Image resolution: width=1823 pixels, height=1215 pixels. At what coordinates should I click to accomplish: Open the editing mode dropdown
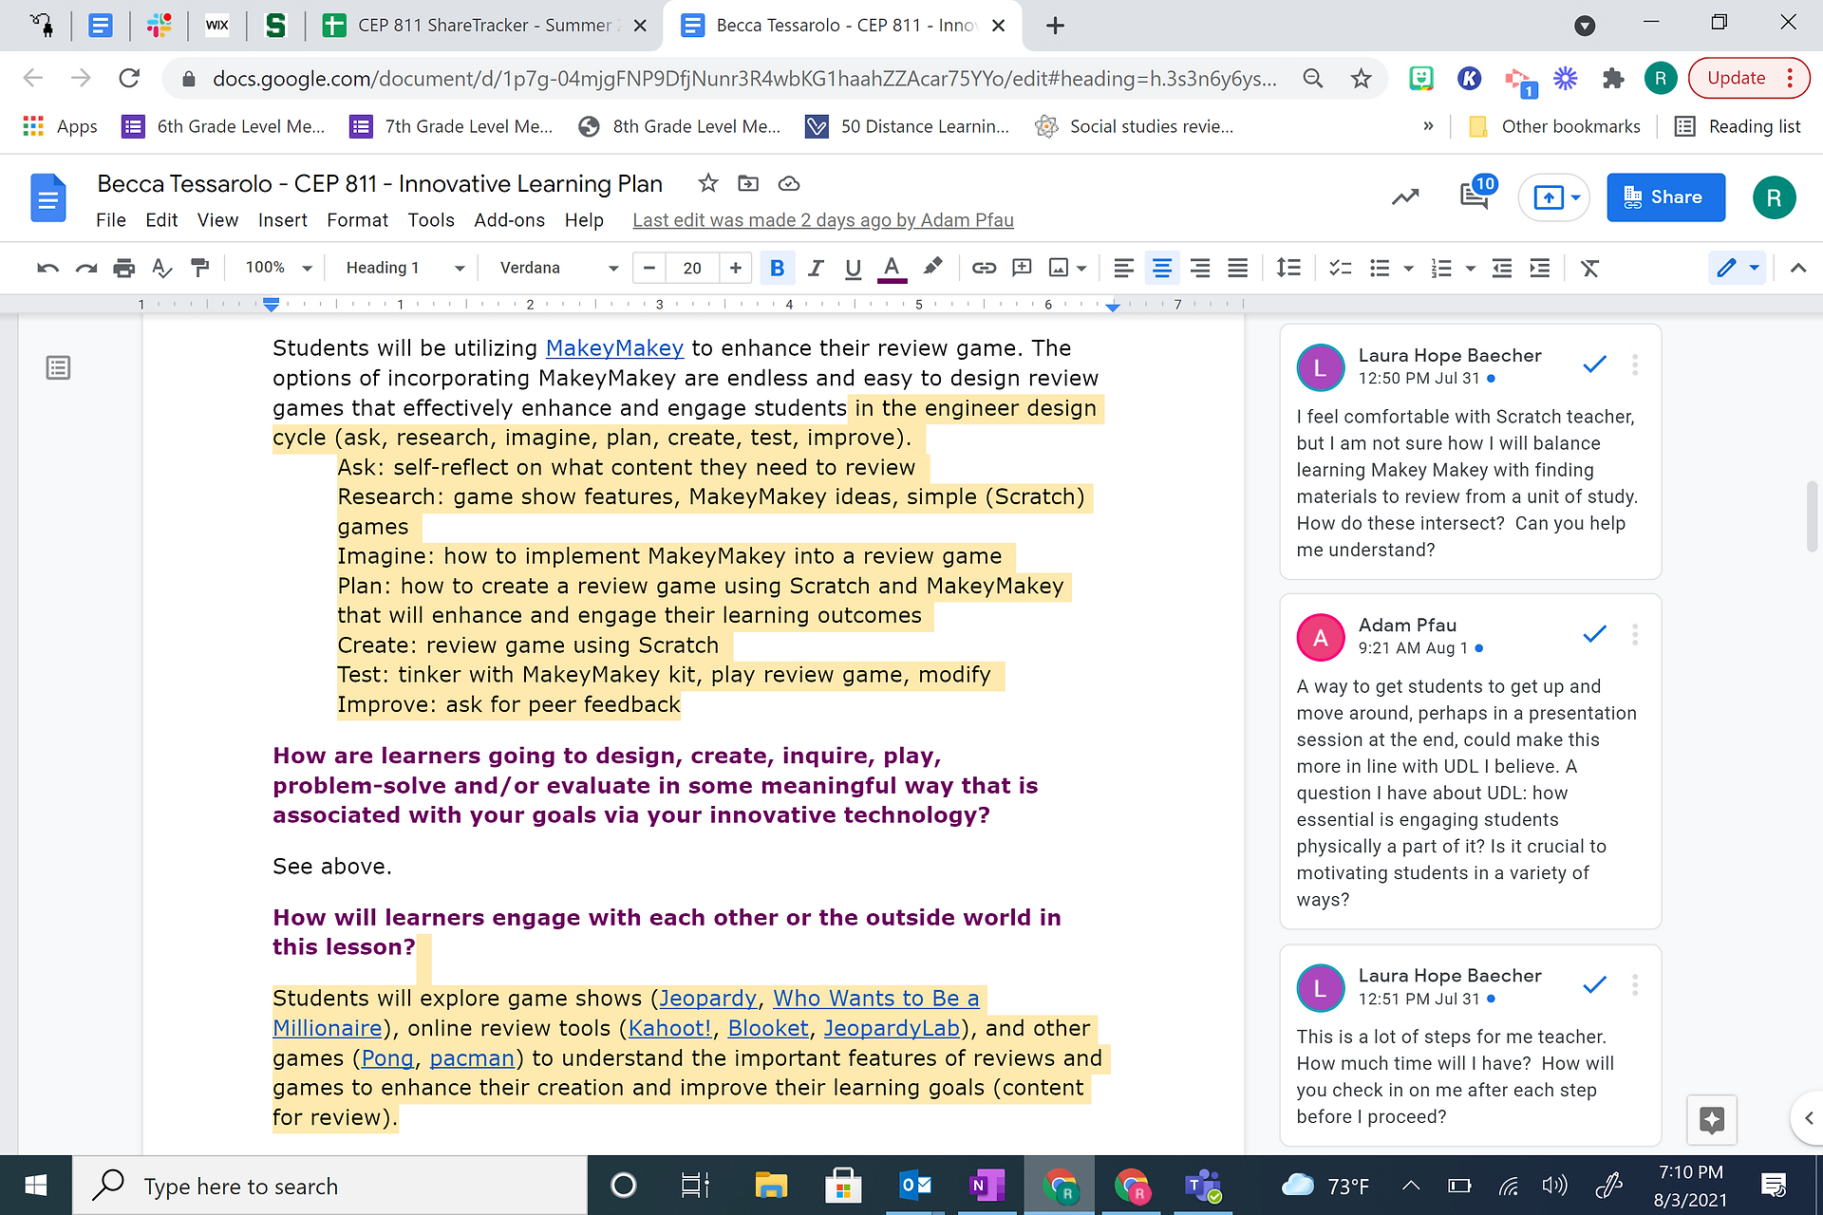click(x=1738, y=269)
